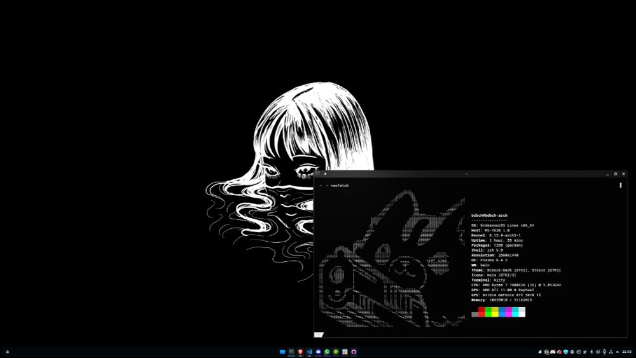This screenshot has height=358, width=636.
Task: Click the 'Icons: kora [GTK2/3]' line
Action: pyautogui.click(x=494, y=275)
